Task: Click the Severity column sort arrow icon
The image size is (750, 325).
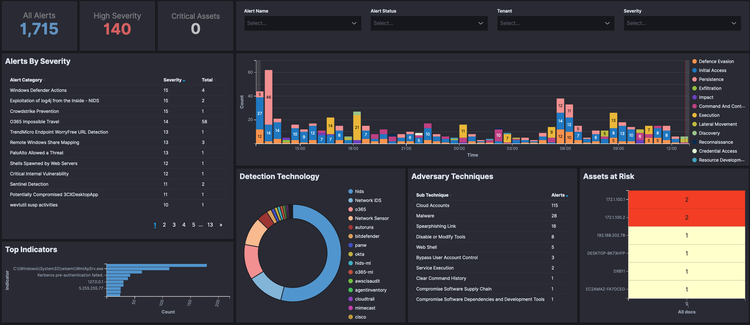Action: pos(184,80)
